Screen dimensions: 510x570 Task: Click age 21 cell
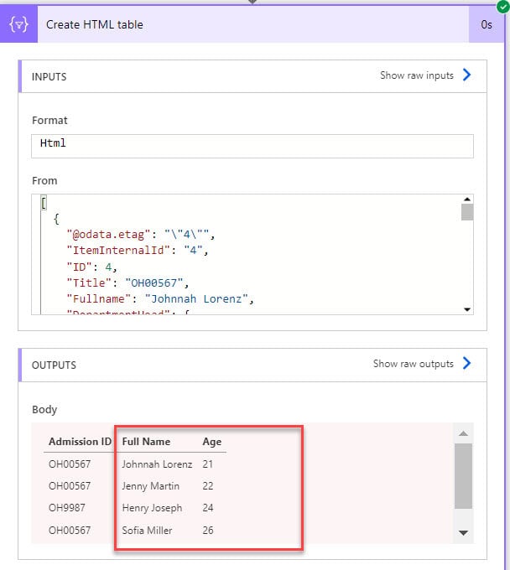point(207,464)
